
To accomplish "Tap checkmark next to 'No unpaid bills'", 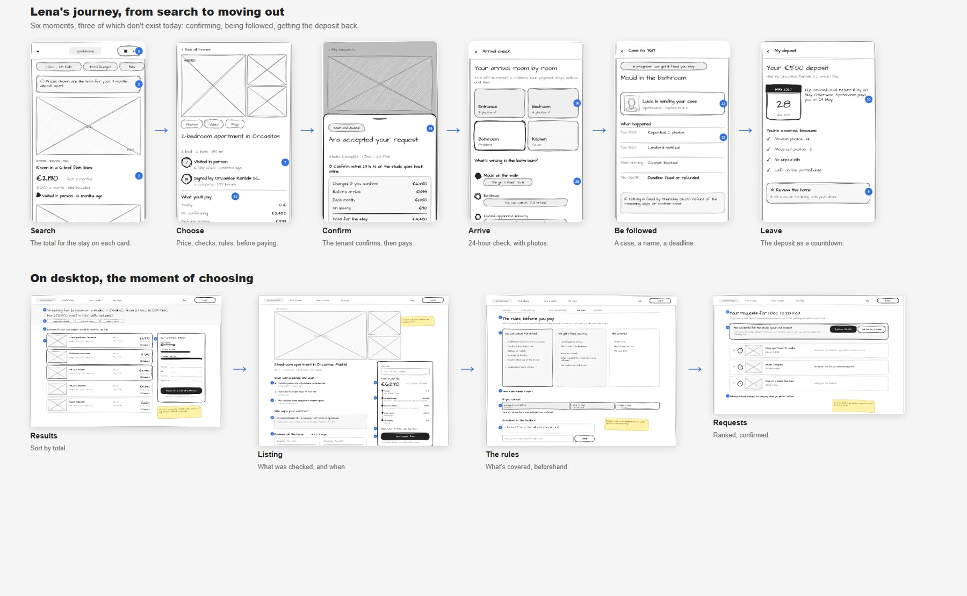I will tap(769, 160).
